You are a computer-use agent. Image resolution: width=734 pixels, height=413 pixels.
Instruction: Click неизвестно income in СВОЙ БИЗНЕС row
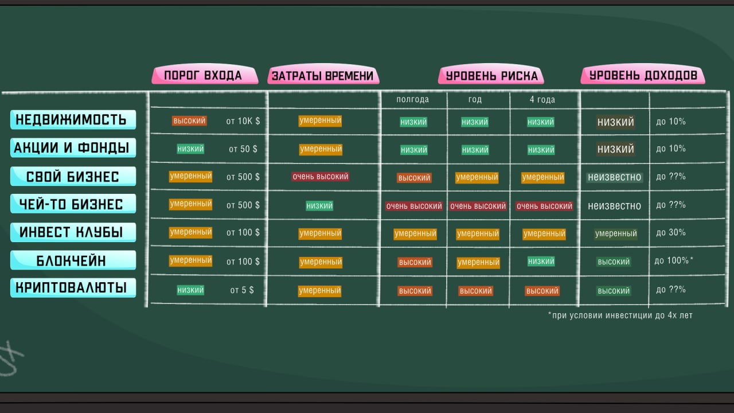(614, 177)
